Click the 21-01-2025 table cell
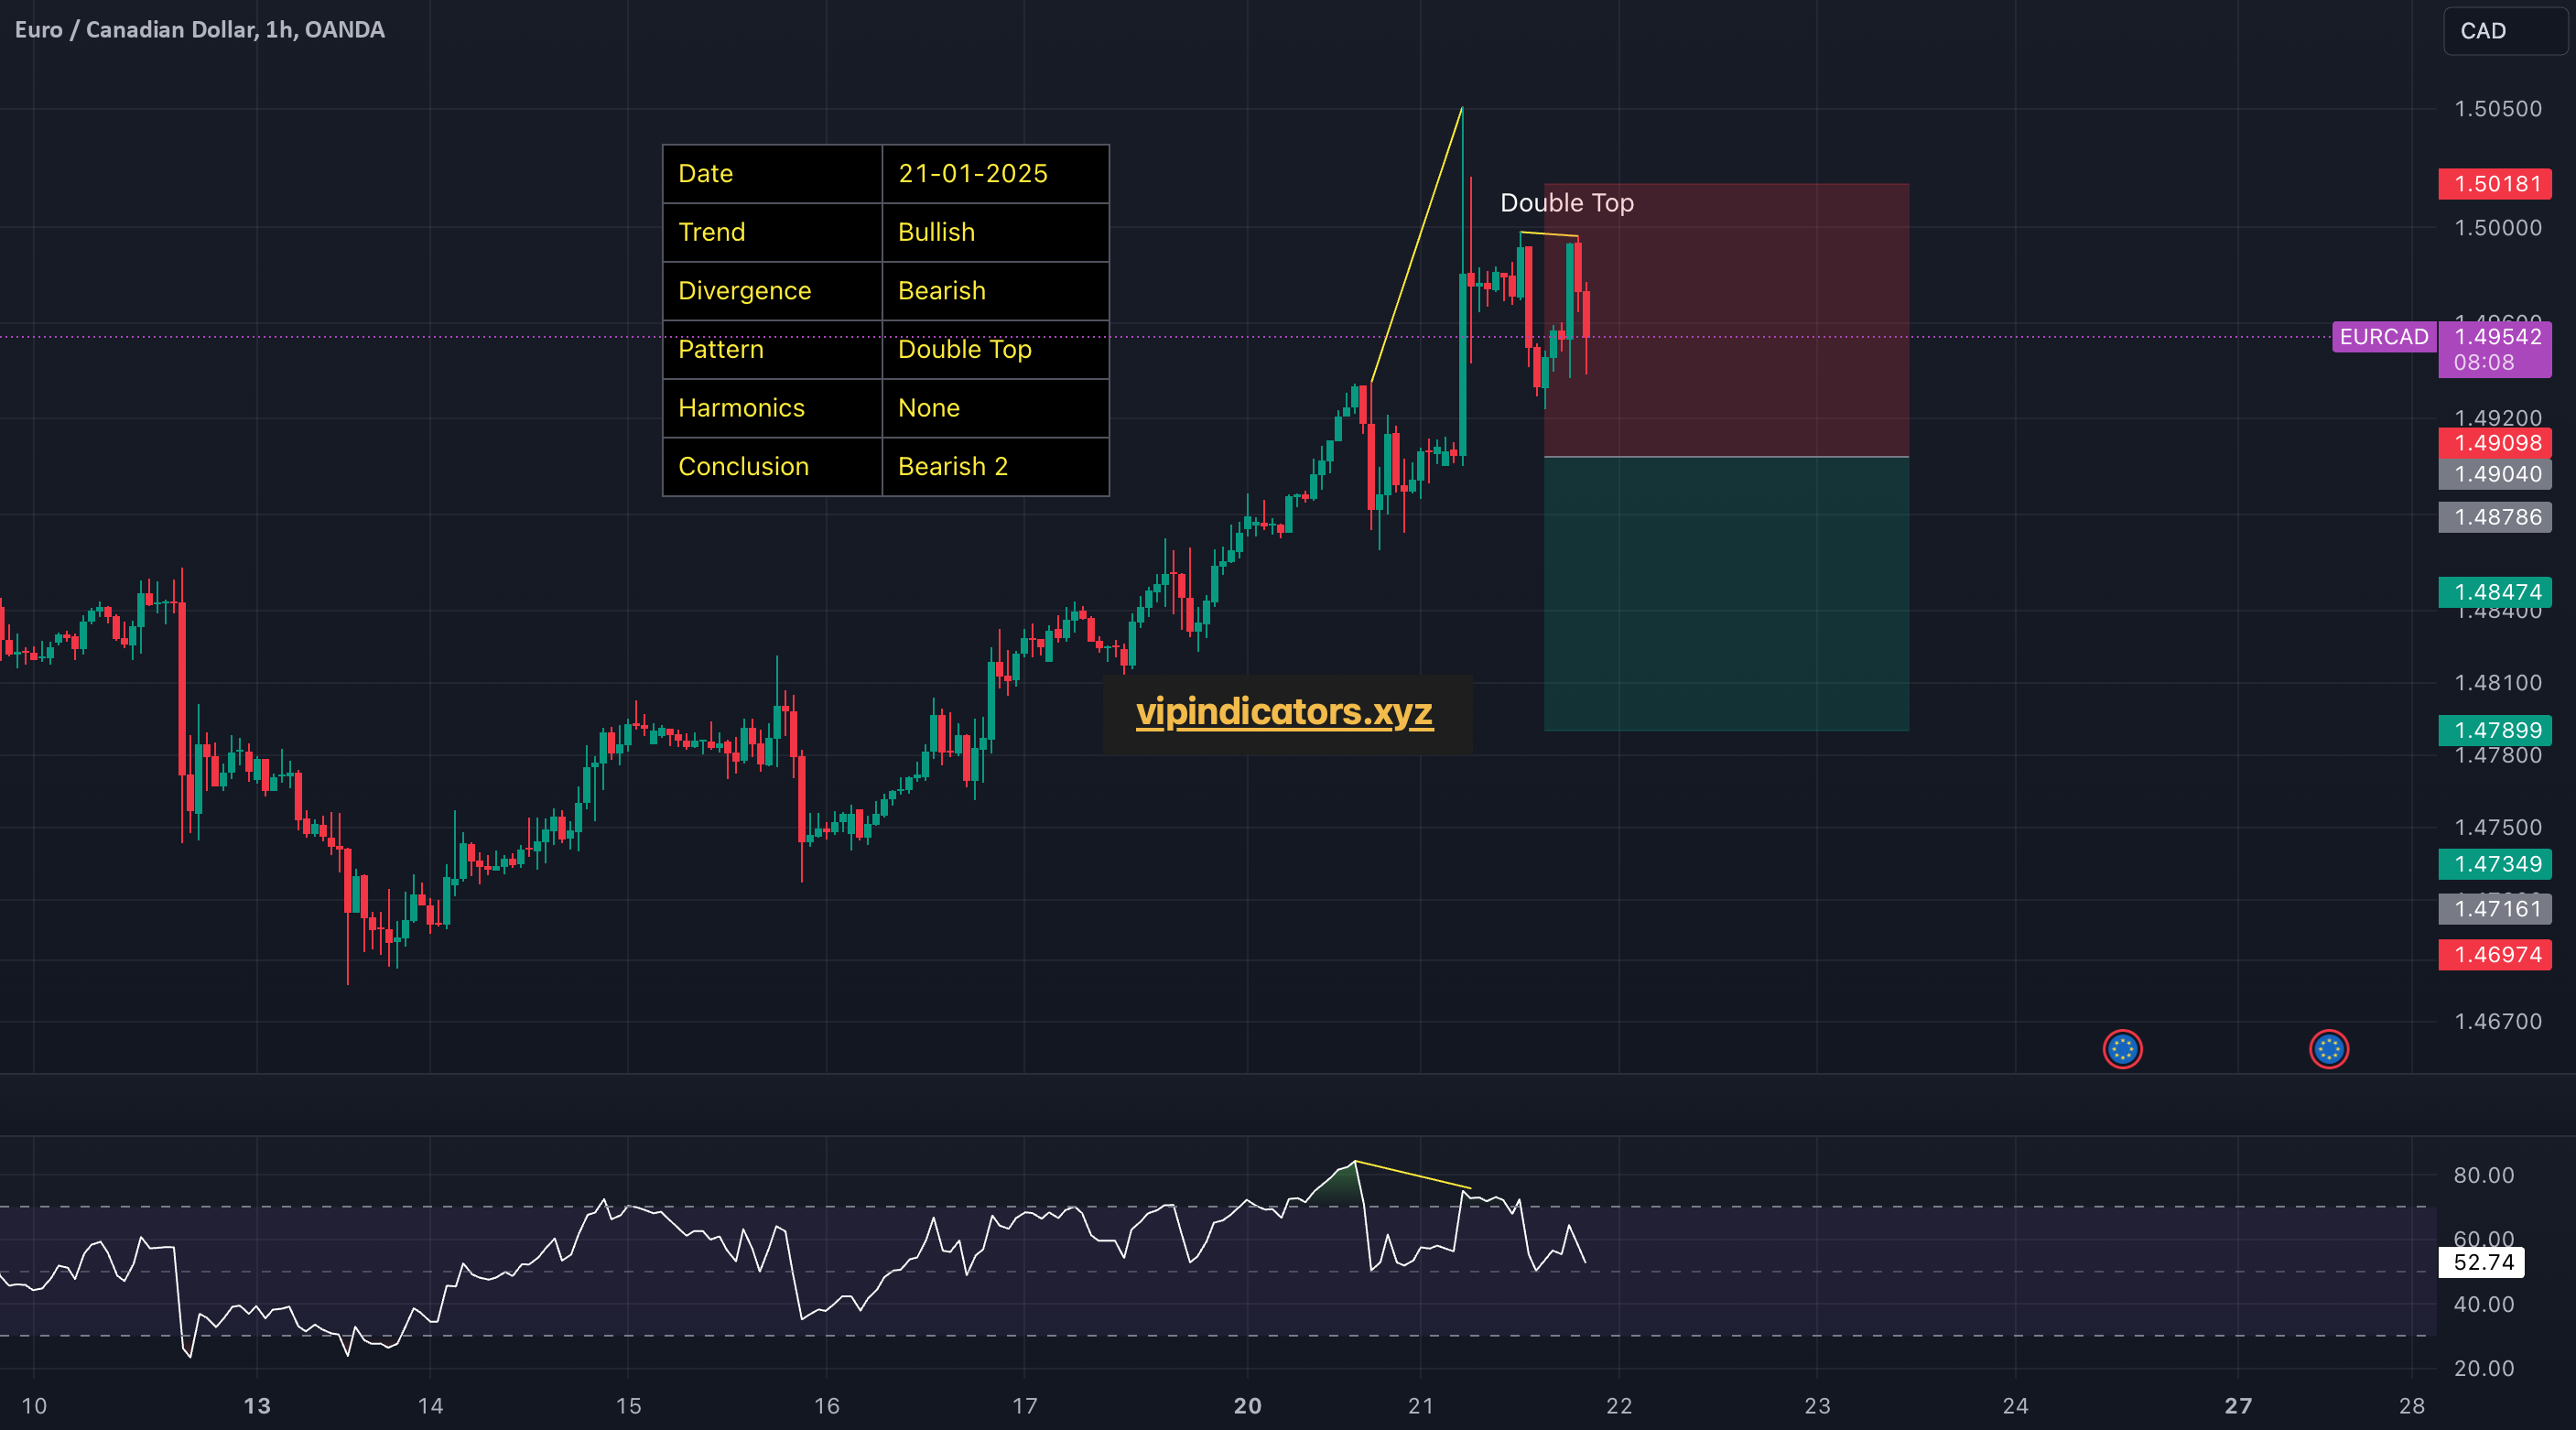2576x1430 pixels. 996,174
